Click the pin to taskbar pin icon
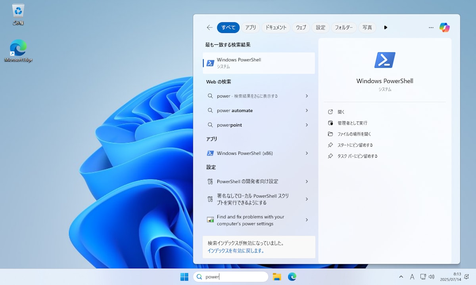476x285 pixels. (330, 156)
